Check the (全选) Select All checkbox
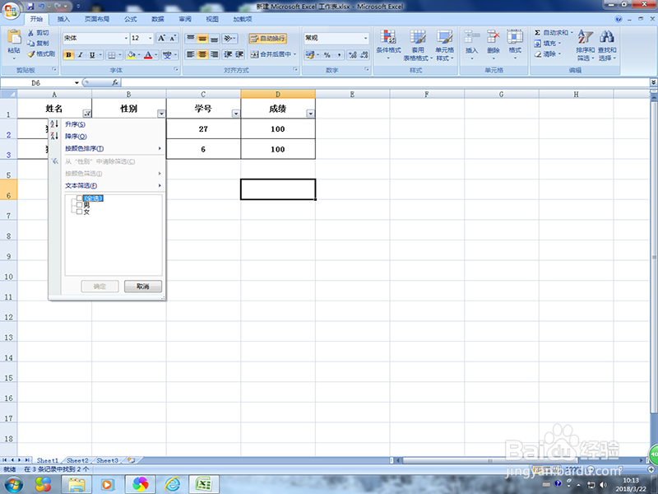Image resolution: width=658 pixels, height=494 pixels. point(79,198)
